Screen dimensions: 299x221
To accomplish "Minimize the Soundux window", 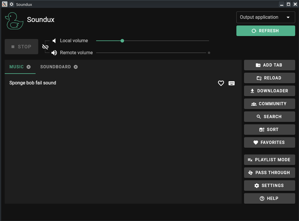I will click(x=282, y=4).
